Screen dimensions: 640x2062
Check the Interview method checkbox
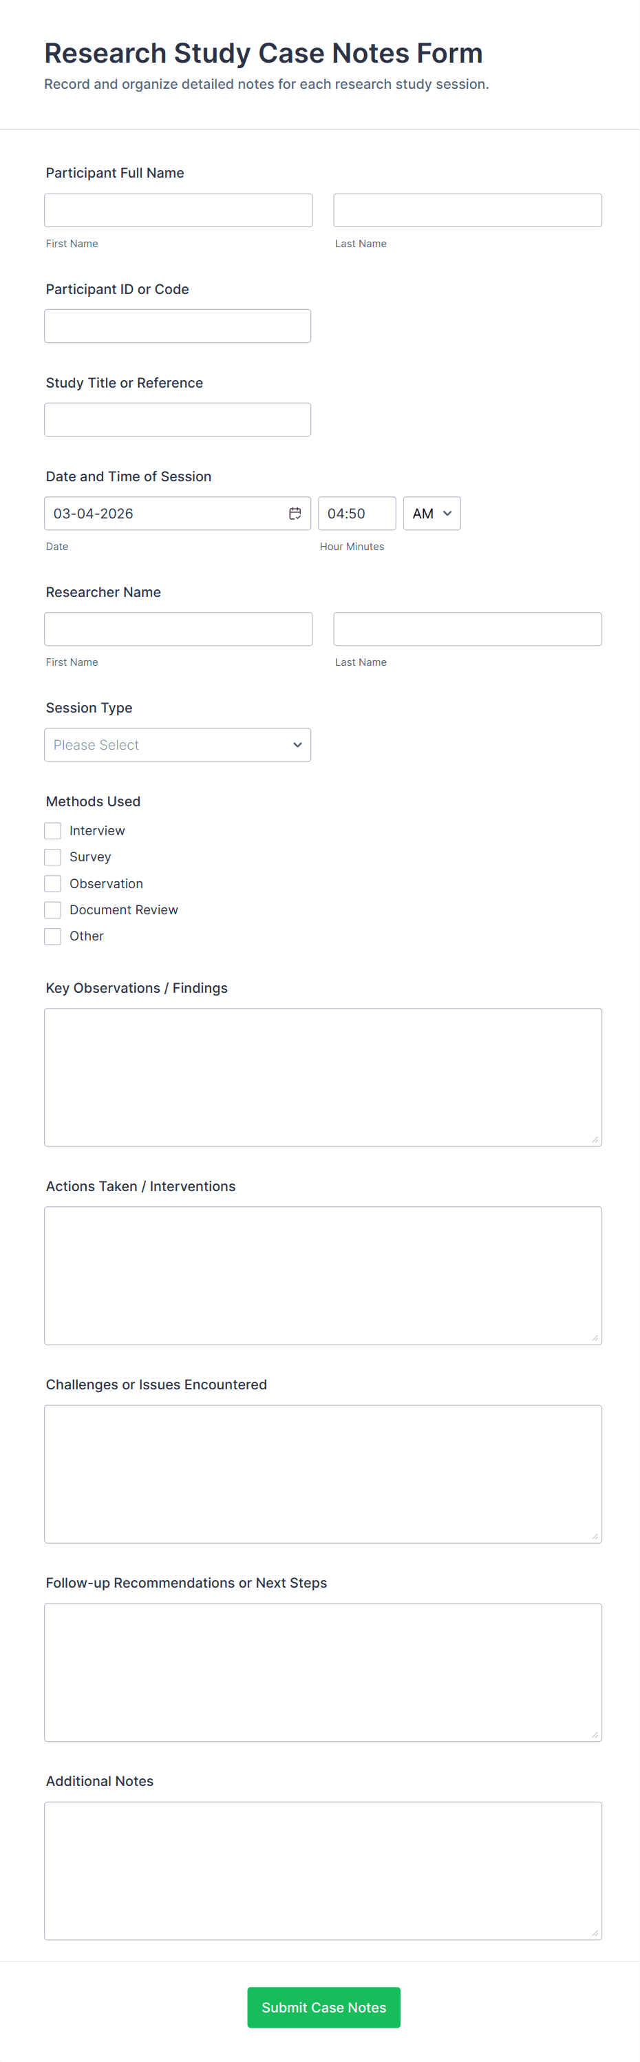click(x=53, y=831)
